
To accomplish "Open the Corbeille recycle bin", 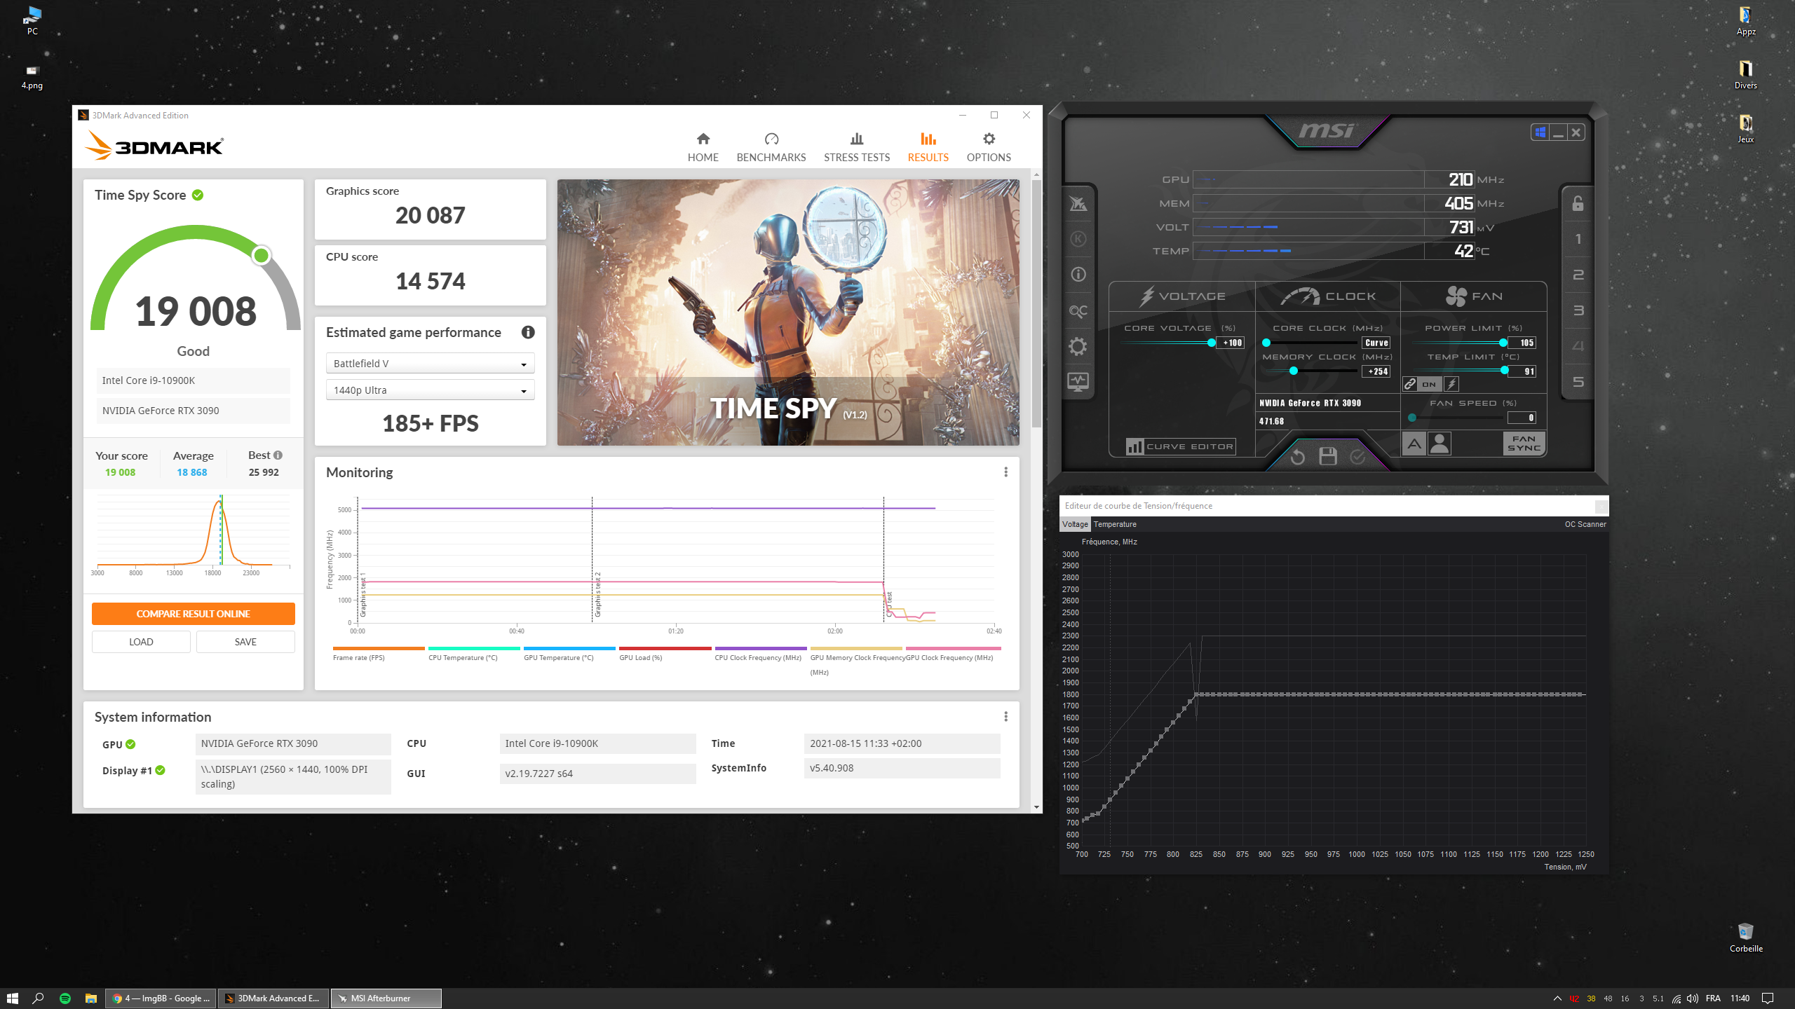I will (x=1745, y=937).
